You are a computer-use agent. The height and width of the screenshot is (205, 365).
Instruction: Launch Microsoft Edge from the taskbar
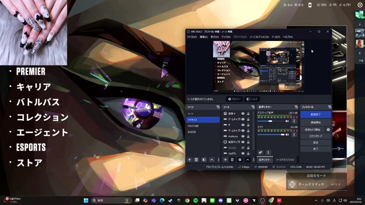tap(162, 200)
